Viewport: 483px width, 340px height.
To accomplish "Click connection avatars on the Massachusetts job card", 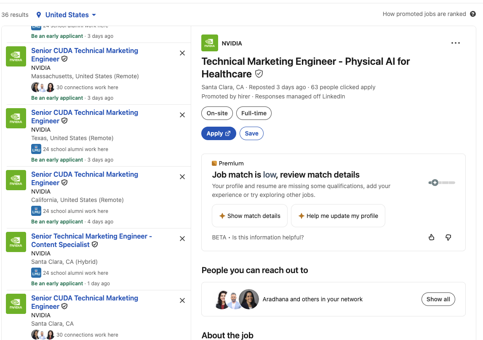I will pos(43,88).
